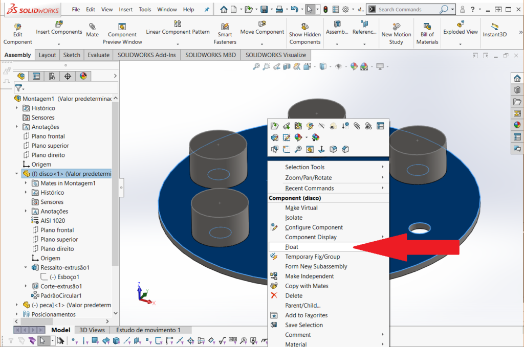
Task: Click Bill of Materials icon
Action: click(x=427, y=34)
